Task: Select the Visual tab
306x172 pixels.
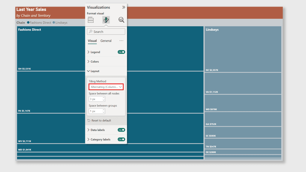Action: 92,41
